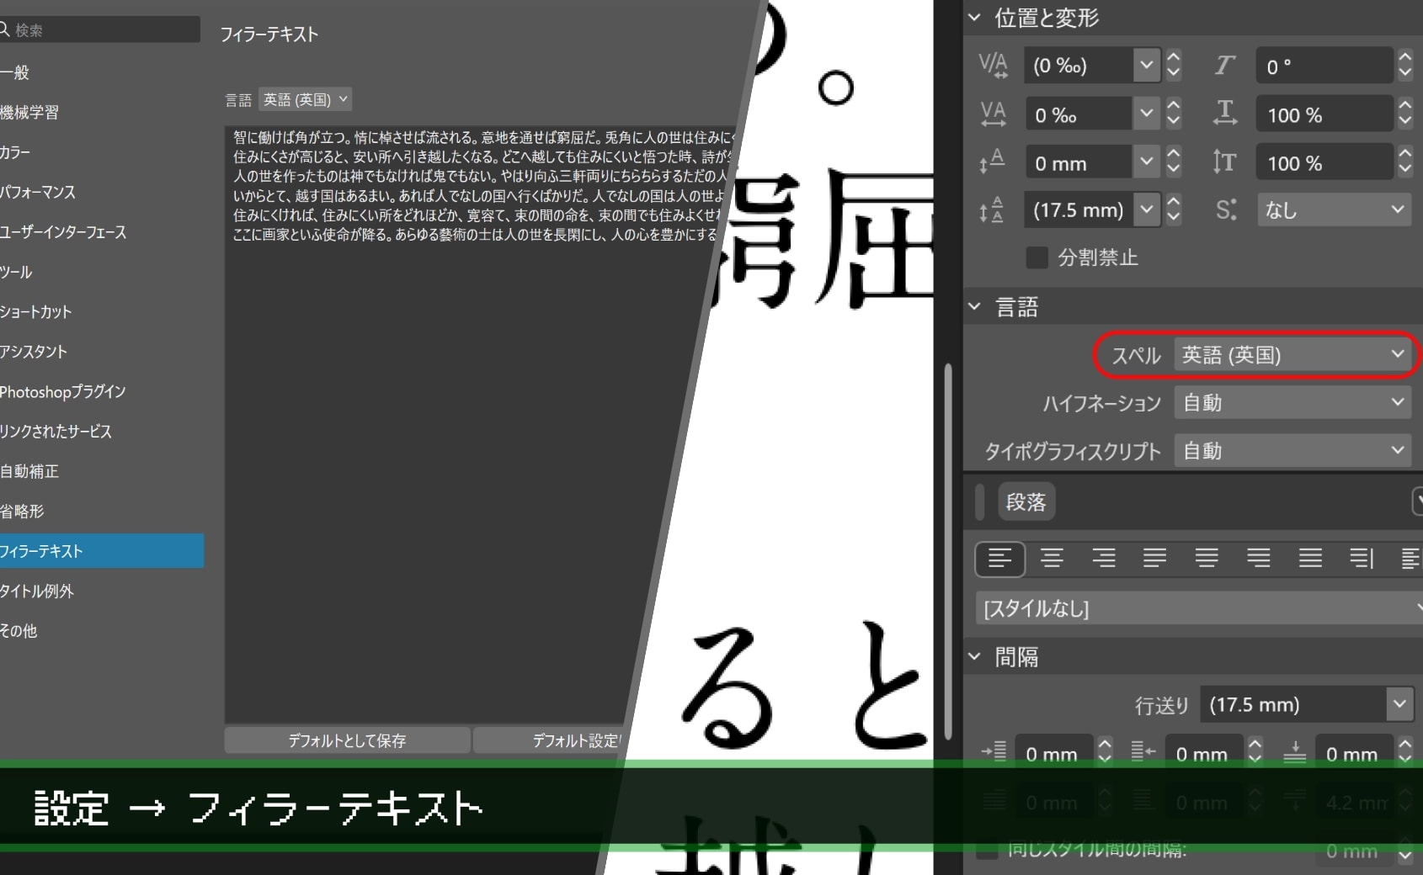Image resolution: width=1423 pixels, height=875 pixels.
Task: Apply justify center alignment
Action: coord(1207,559)
